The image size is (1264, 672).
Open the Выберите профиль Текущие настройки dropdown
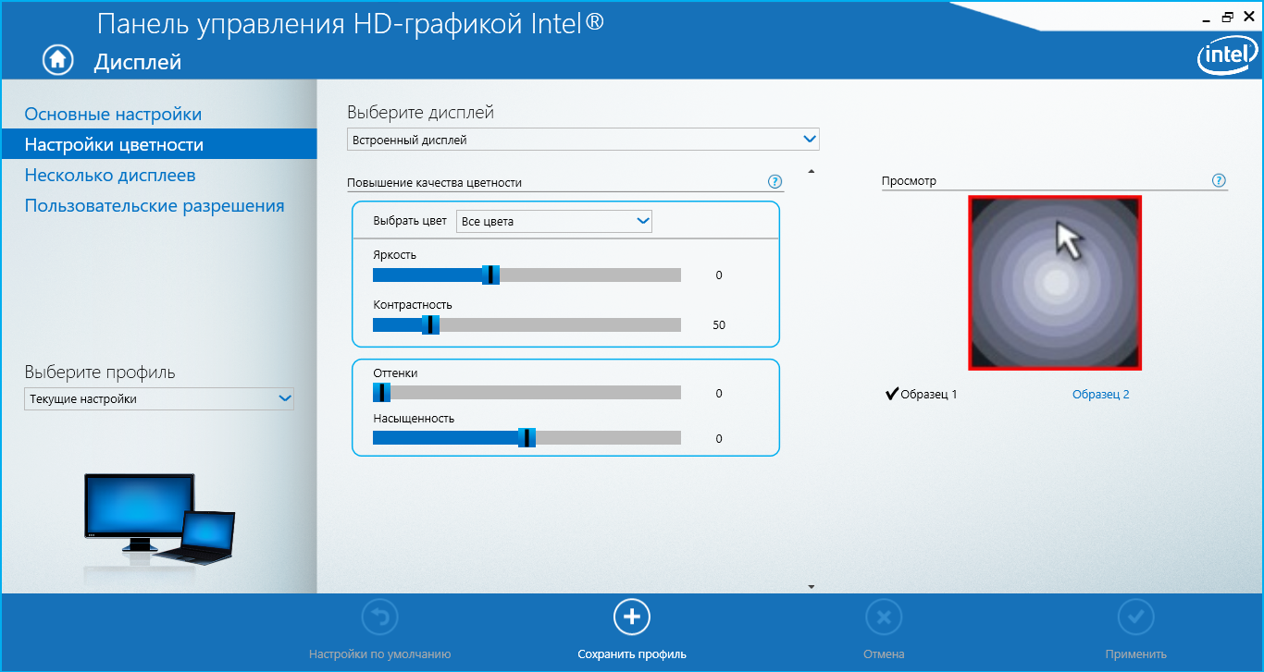pos(159,398)
